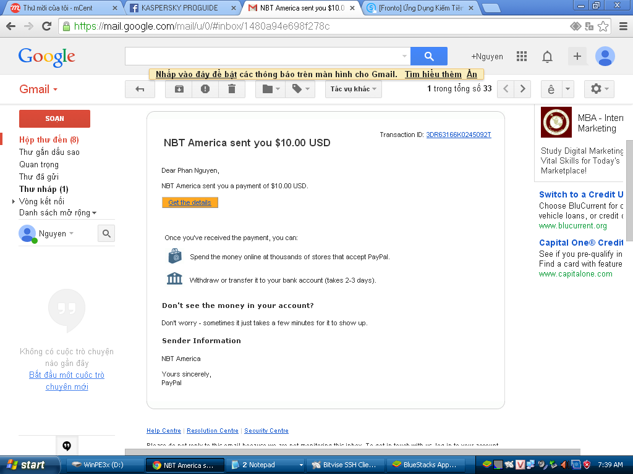Open the account profile avatar
Viewport: 633px width, 474px height.
[x=605, y=56]
